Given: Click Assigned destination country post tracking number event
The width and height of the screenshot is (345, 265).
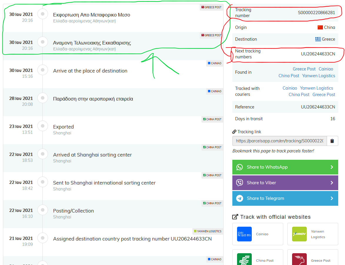Looking at the screenshot, I should pyautogui.click(x=132, y=239).
